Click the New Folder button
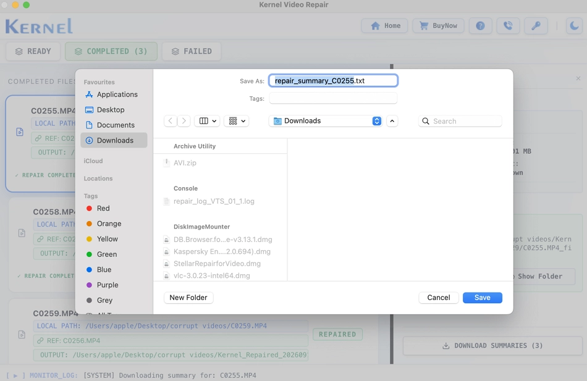Image resolution: width=587 pixels, height=381 pixels. 188,298
